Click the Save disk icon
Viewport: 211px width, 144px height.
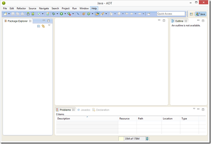(13, 14)
